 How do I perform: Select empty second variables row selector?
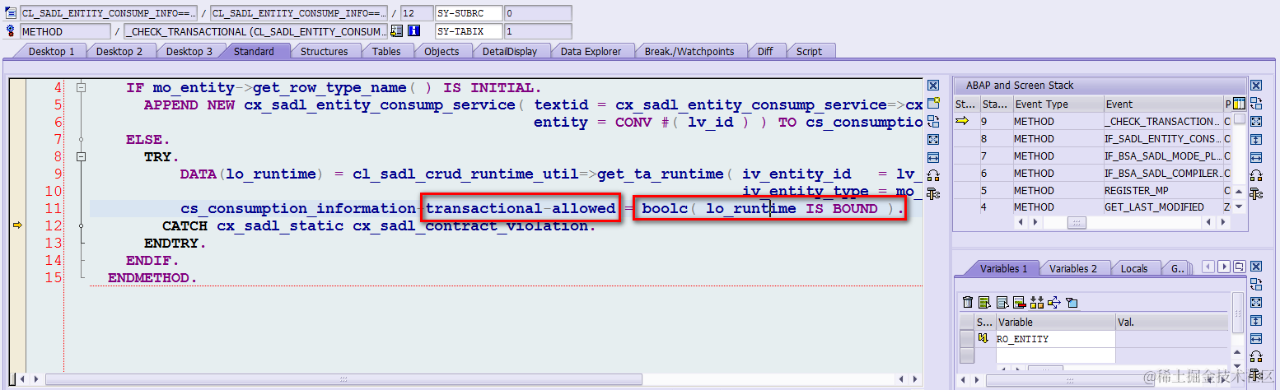point(967,355)
